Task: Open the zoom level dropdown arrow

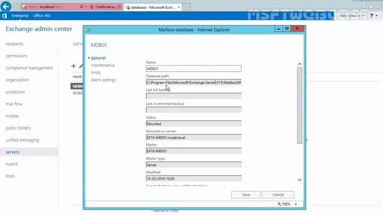Action: coord(296,204)
